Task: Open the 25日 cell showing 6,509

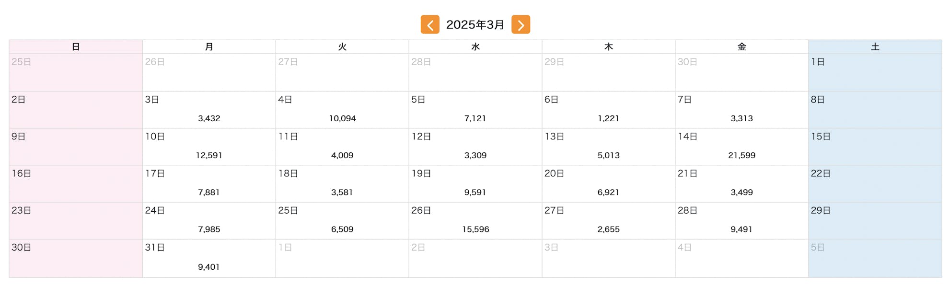Action: pyautogui.click(x=342, y=221)
